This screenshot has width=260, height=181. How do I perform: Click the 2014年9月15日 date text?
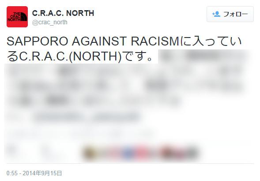pyautogui.click(x=42, y=173)
